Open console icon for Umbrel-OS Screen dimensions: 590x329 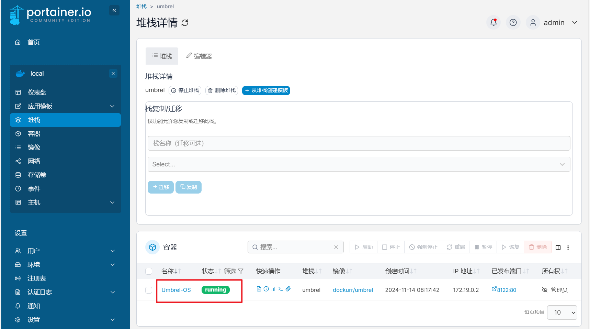[x=281, y=289]
